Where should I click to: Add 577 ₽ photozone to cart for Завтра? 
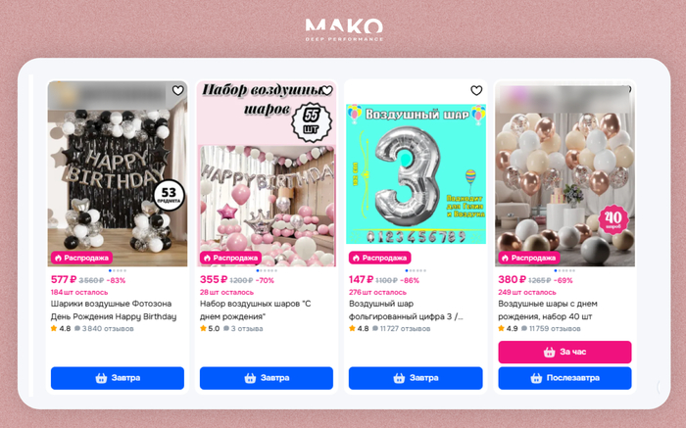[118, 378]
